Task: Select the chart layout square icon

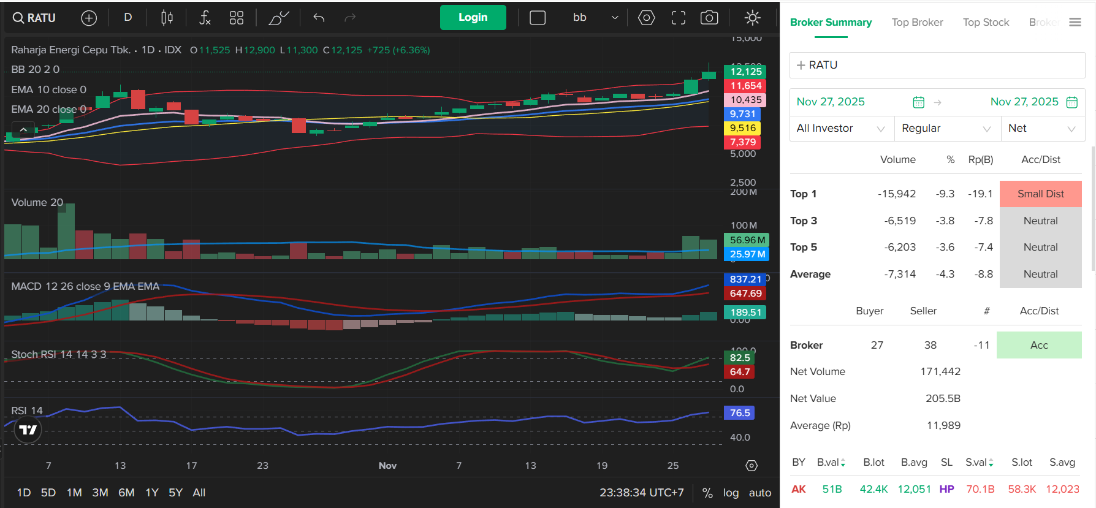Action: pos(538,18)
